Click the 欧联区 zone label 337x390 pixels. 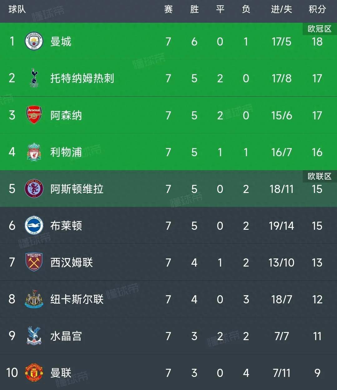pyautogui.click(x=319, y=176)
